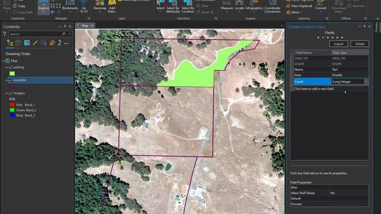The height and width of the screenshot is (214, 381).
Task: List by Data Source icon
Action: pos(18,43)
